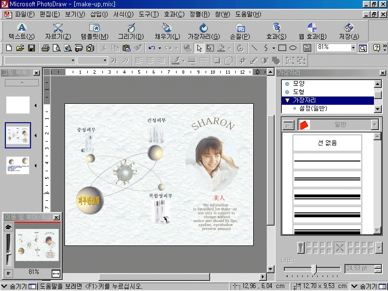Open the 텍스트(X) text tool
This screenshot has width=388, height=291.
click(x=22, y=32)
